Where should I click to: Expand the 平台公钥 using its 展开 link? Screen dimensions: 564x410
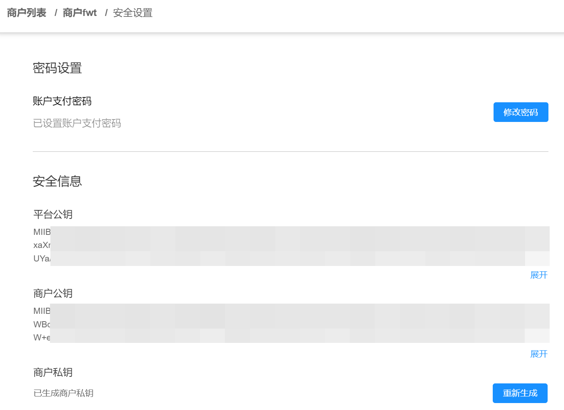tap(539, 275)
